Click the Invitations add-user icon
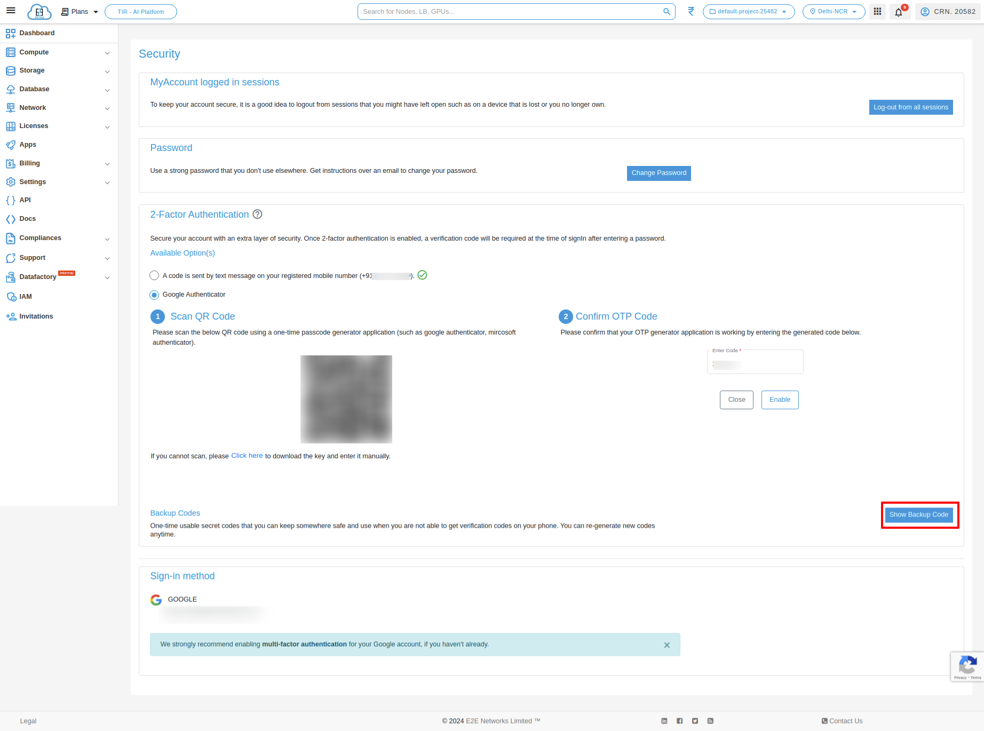 pos(11,316)
